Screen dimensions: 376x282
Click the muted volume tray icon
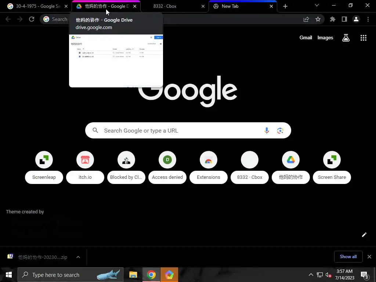click(x=328, y=275)
